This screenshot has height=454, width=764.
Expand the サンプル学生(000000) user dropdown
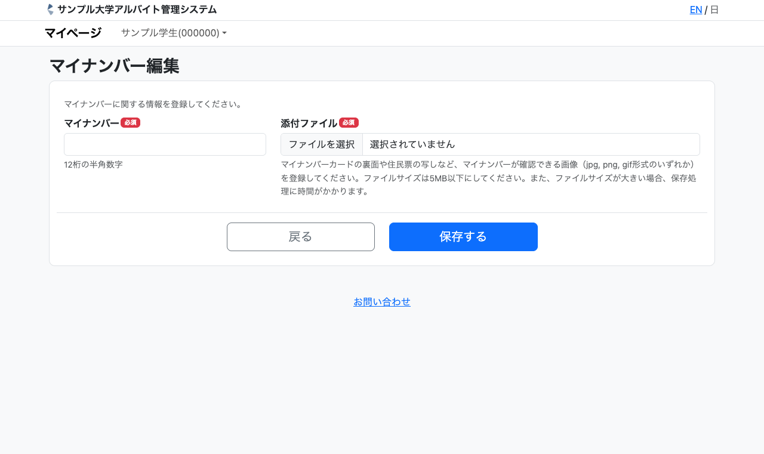(x=170, y=33)
